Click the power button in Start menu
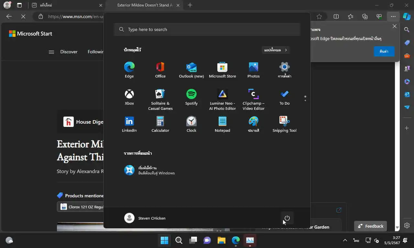The height and width of the screenshot is (248, 414). point(287,218)
